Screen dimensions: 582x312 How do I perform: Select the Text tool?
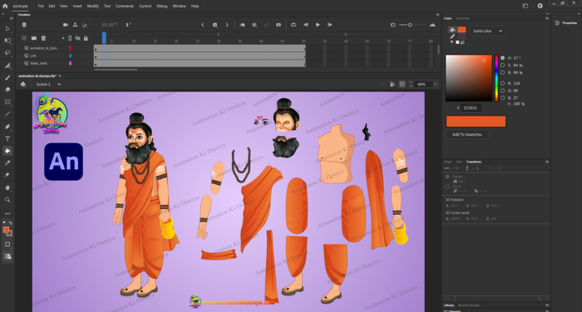click(7, 139)
